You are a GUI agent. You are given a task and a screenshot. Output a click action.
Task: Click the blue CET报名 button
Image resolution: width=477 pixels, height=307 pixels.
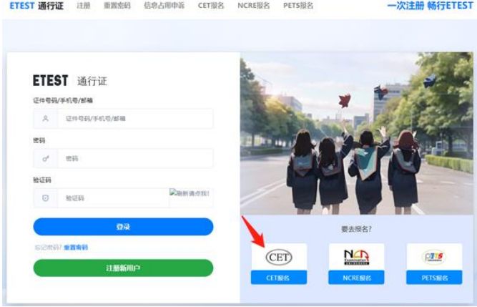click(x=279, y=278)
